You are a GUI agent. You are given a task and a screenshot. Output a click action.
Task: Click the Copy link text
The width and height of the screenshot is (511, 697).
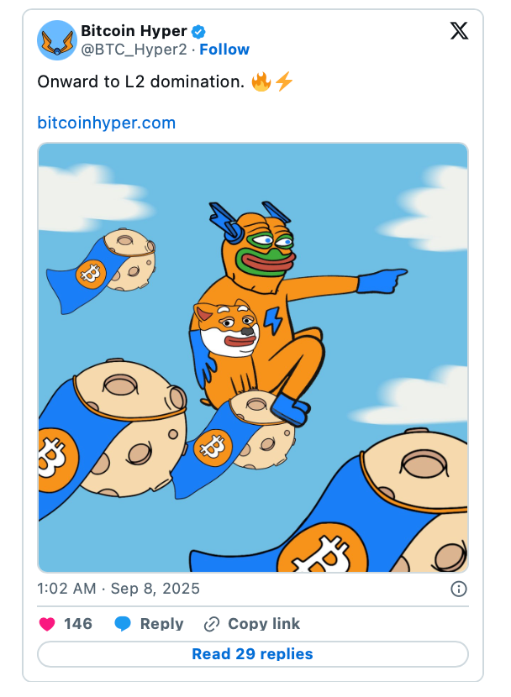tap(264, 624)
